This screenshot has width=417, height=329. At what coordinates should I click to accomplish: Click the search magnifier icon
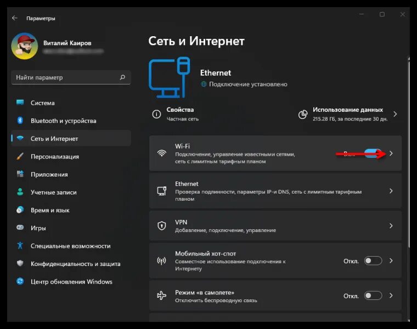click(122, 77)
